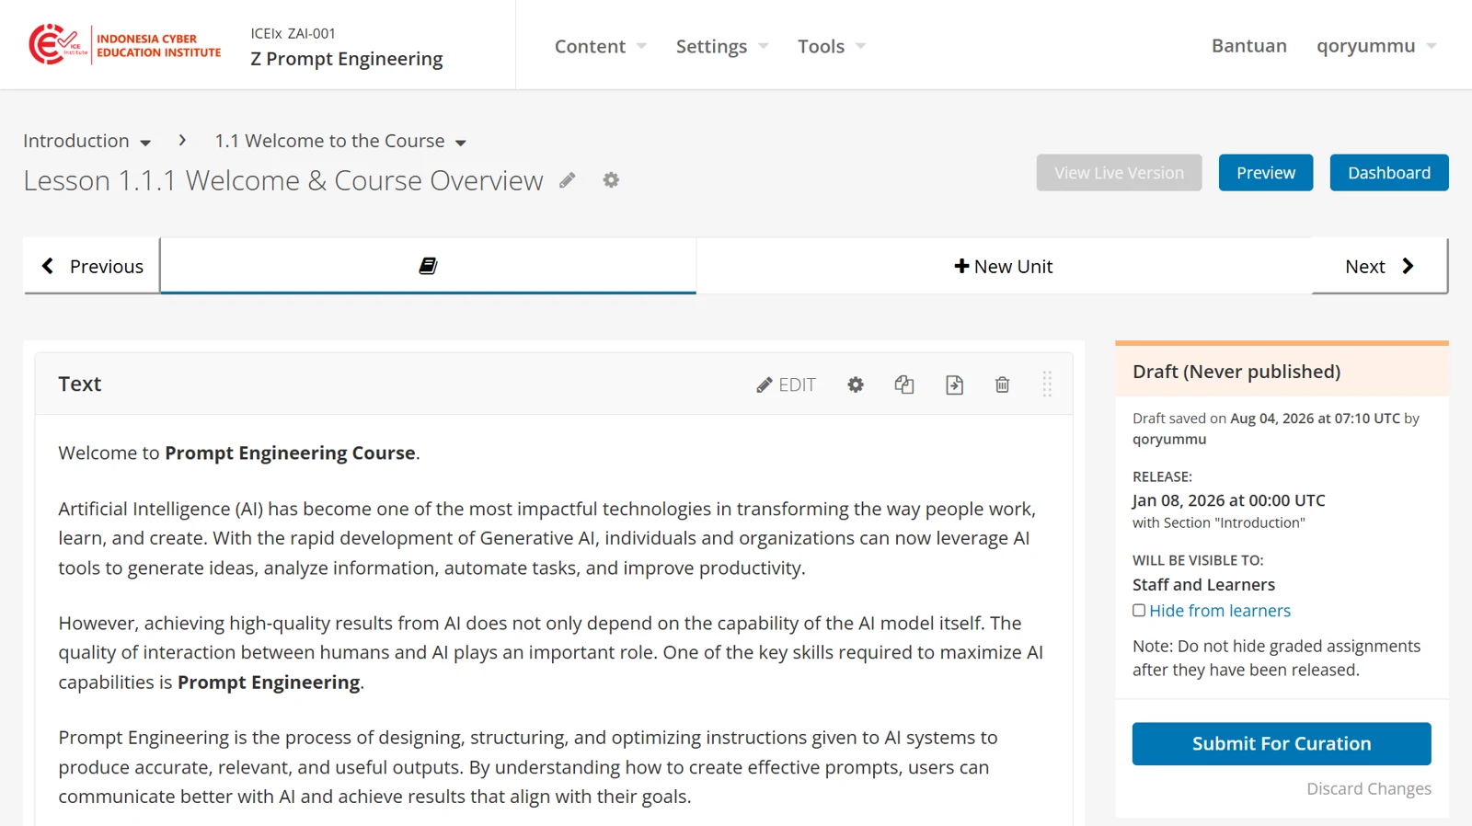Screen dimensions: 1472x826
Task: Expand the 1.1 Welcome to the Course dropdown
Action: 340,141
